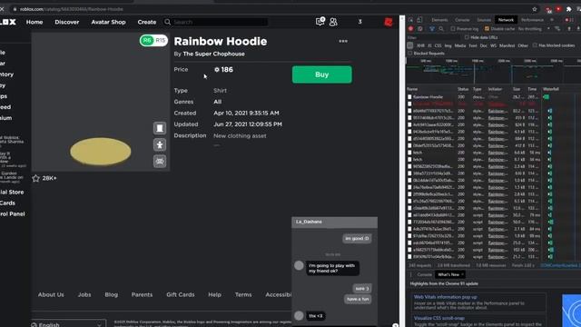
Task: Click the chat window header title
Action: click(x=309, y=222)
